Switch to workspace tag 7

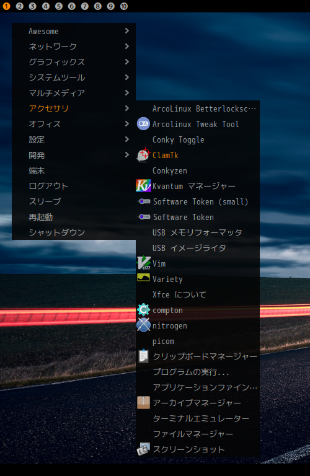85,6
